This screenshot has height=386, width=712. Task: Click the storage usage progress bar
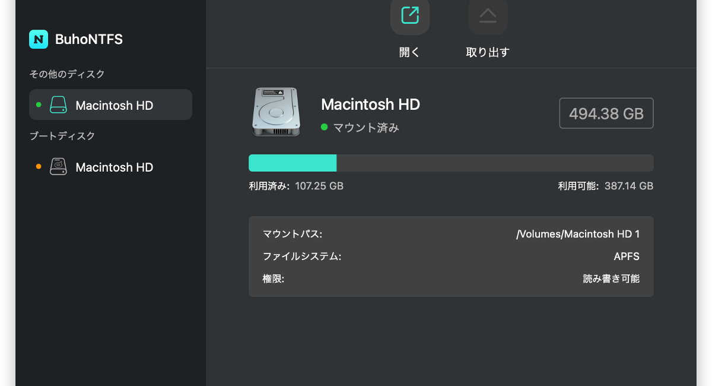point(451,163)
